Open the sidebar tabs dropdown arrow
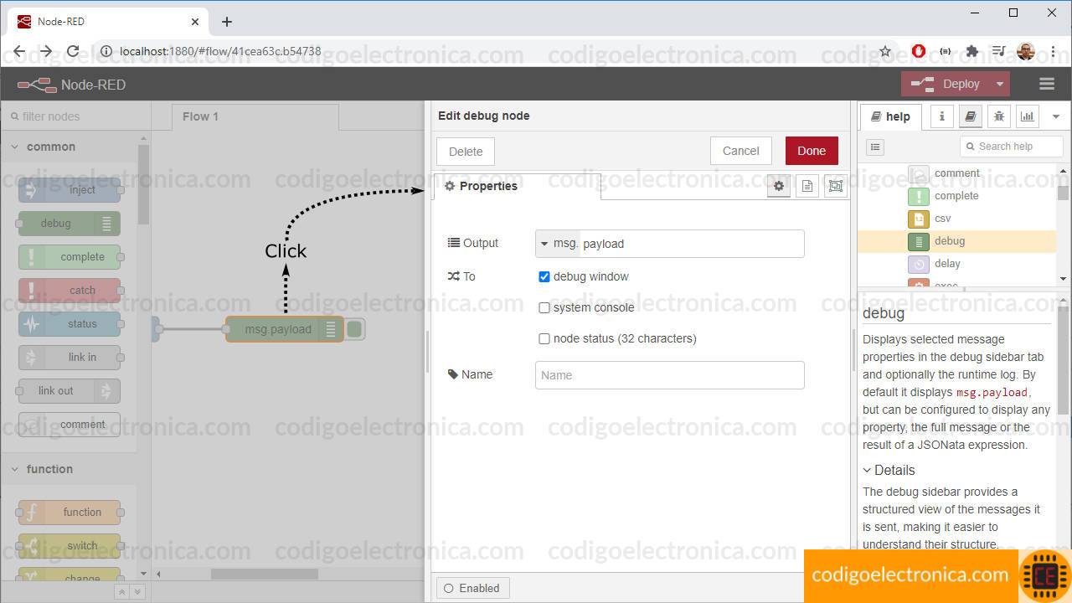Image resolution: width=1072 pixels, height=603 pixels. coord(1056,116)
